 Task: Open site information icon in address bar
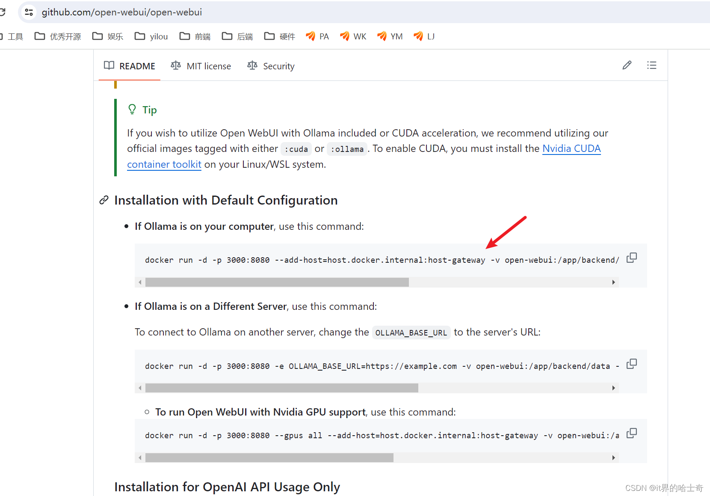[x=29, y=12]
